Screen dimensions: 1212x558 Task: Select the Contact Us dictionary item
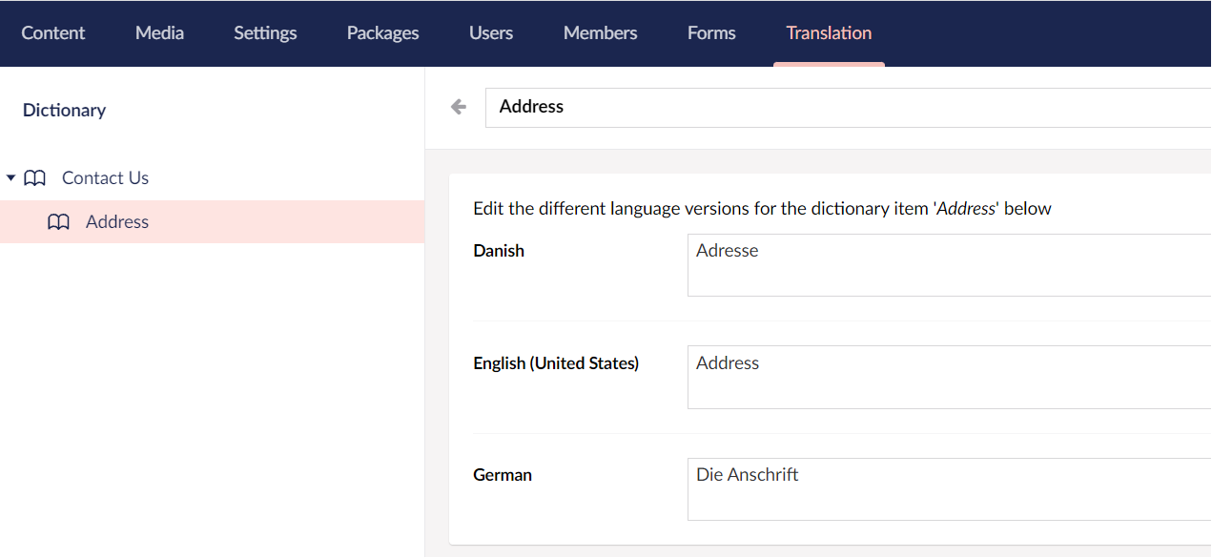coord(105,178)
